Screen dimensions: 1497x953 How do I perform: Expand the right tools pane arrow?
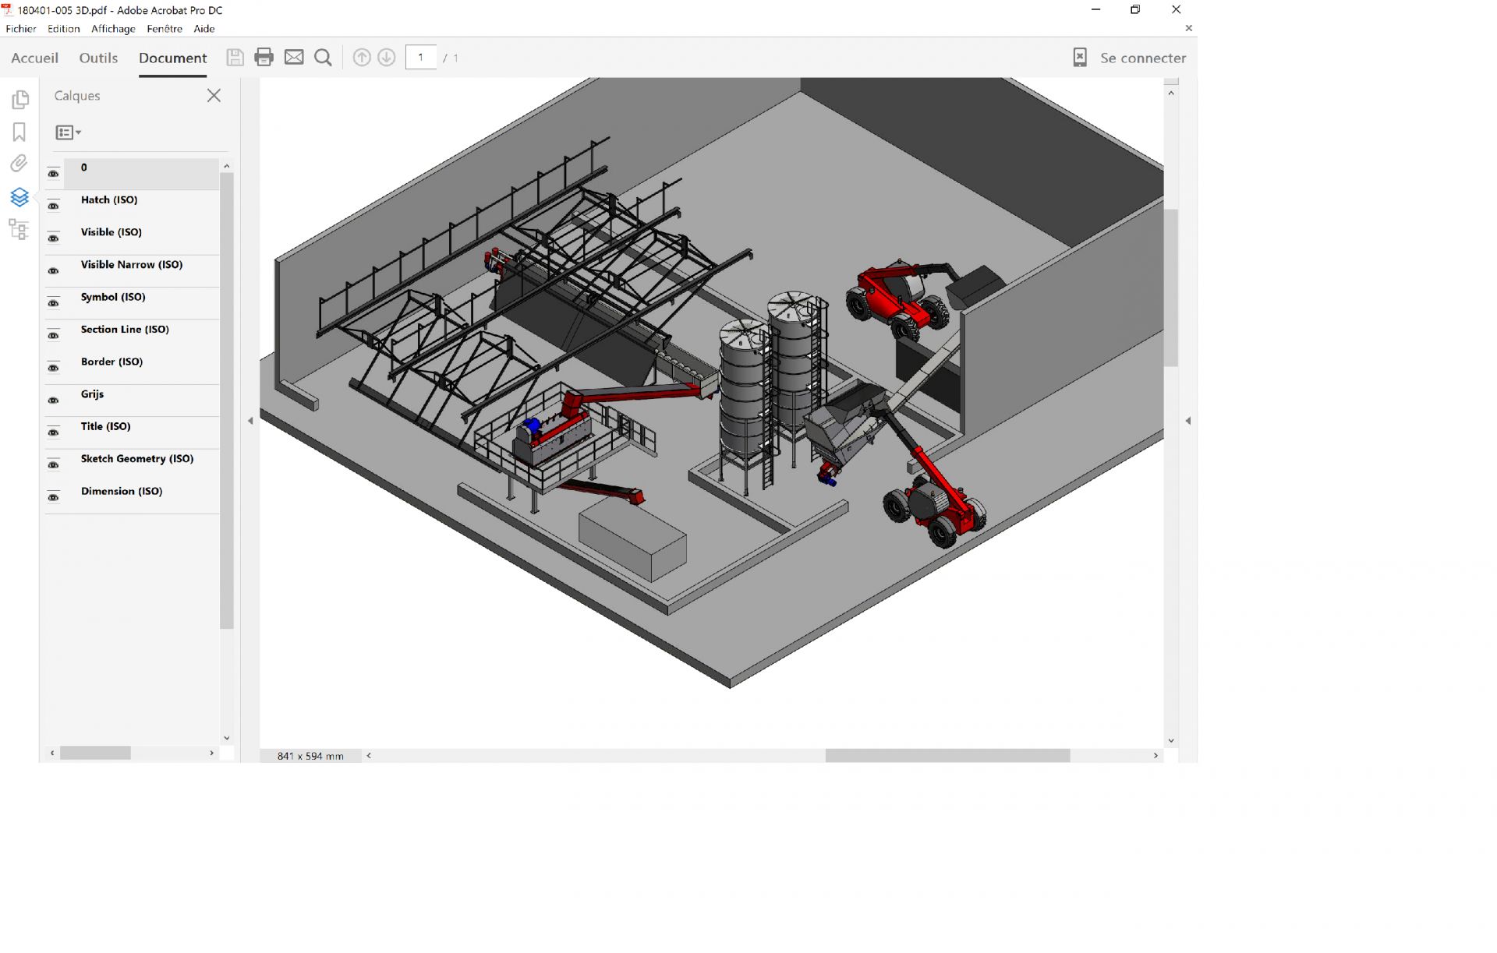(x=1187, y=421)
